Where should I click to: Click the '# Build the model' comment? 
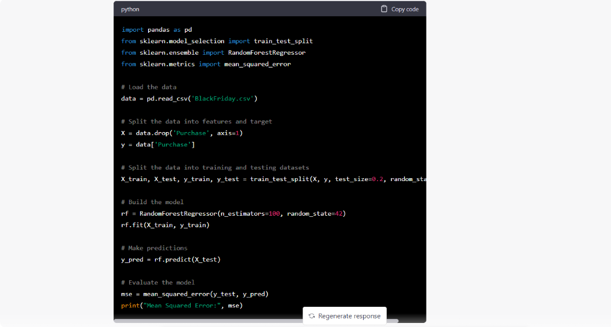[x=152, y=202]
